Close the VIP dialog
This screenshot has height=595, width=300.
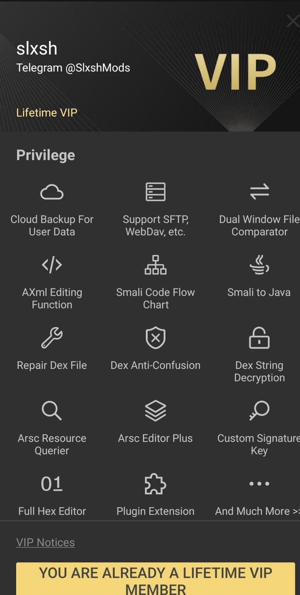292,20
